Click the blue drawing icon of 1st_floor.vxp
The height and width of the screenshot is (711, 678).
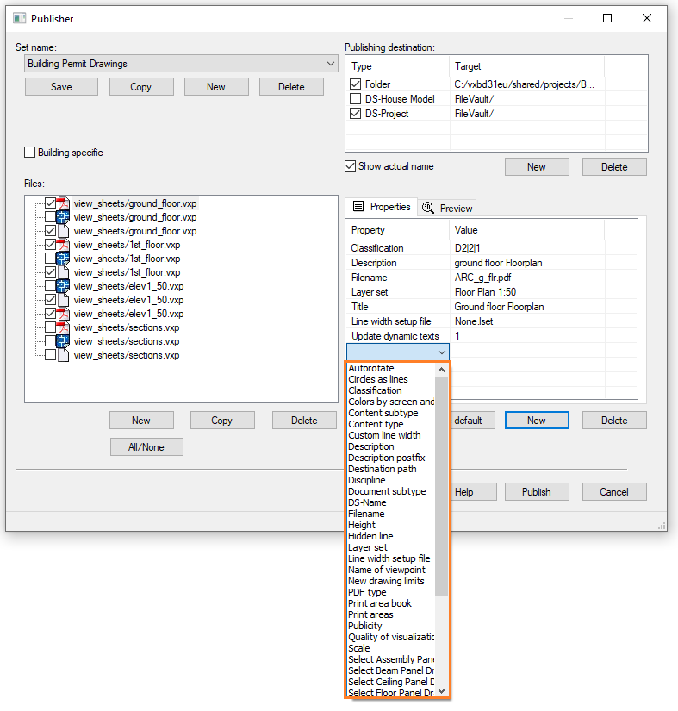(x=63, y=259)
